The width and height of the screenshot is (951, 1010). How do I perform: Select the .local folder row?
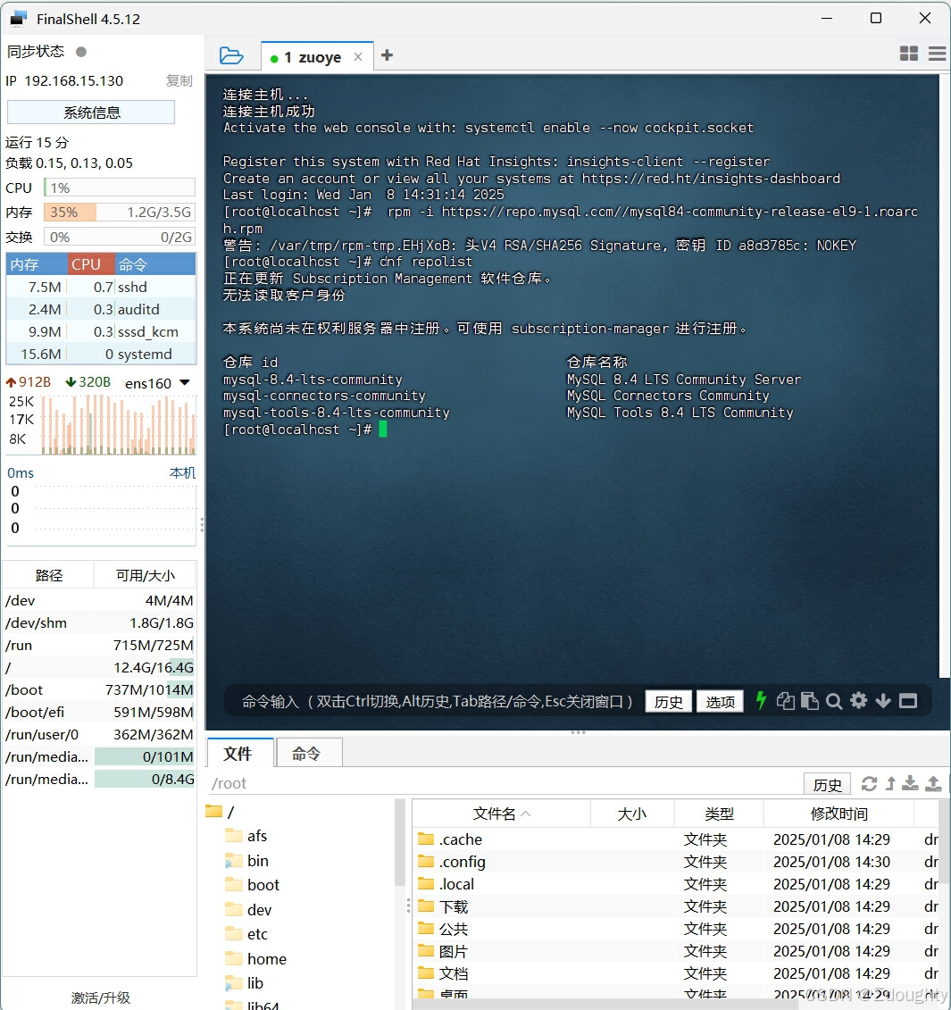click(677, 884)
